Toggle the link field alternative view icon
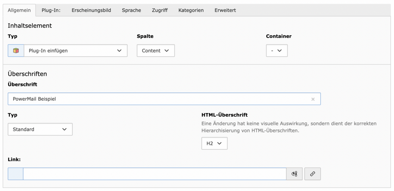This screenshot has width=394, height=191. 294,174
